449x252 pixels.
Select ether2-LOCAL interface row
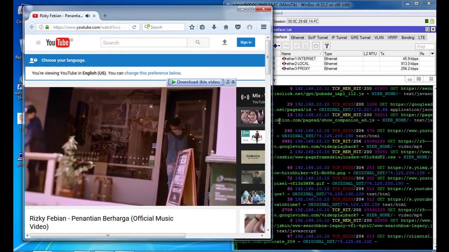(x=354, y=64)
